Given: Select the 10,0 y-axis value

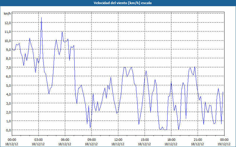Looking at the screenshot, I should pyautogui.click(x=8, y=41).
